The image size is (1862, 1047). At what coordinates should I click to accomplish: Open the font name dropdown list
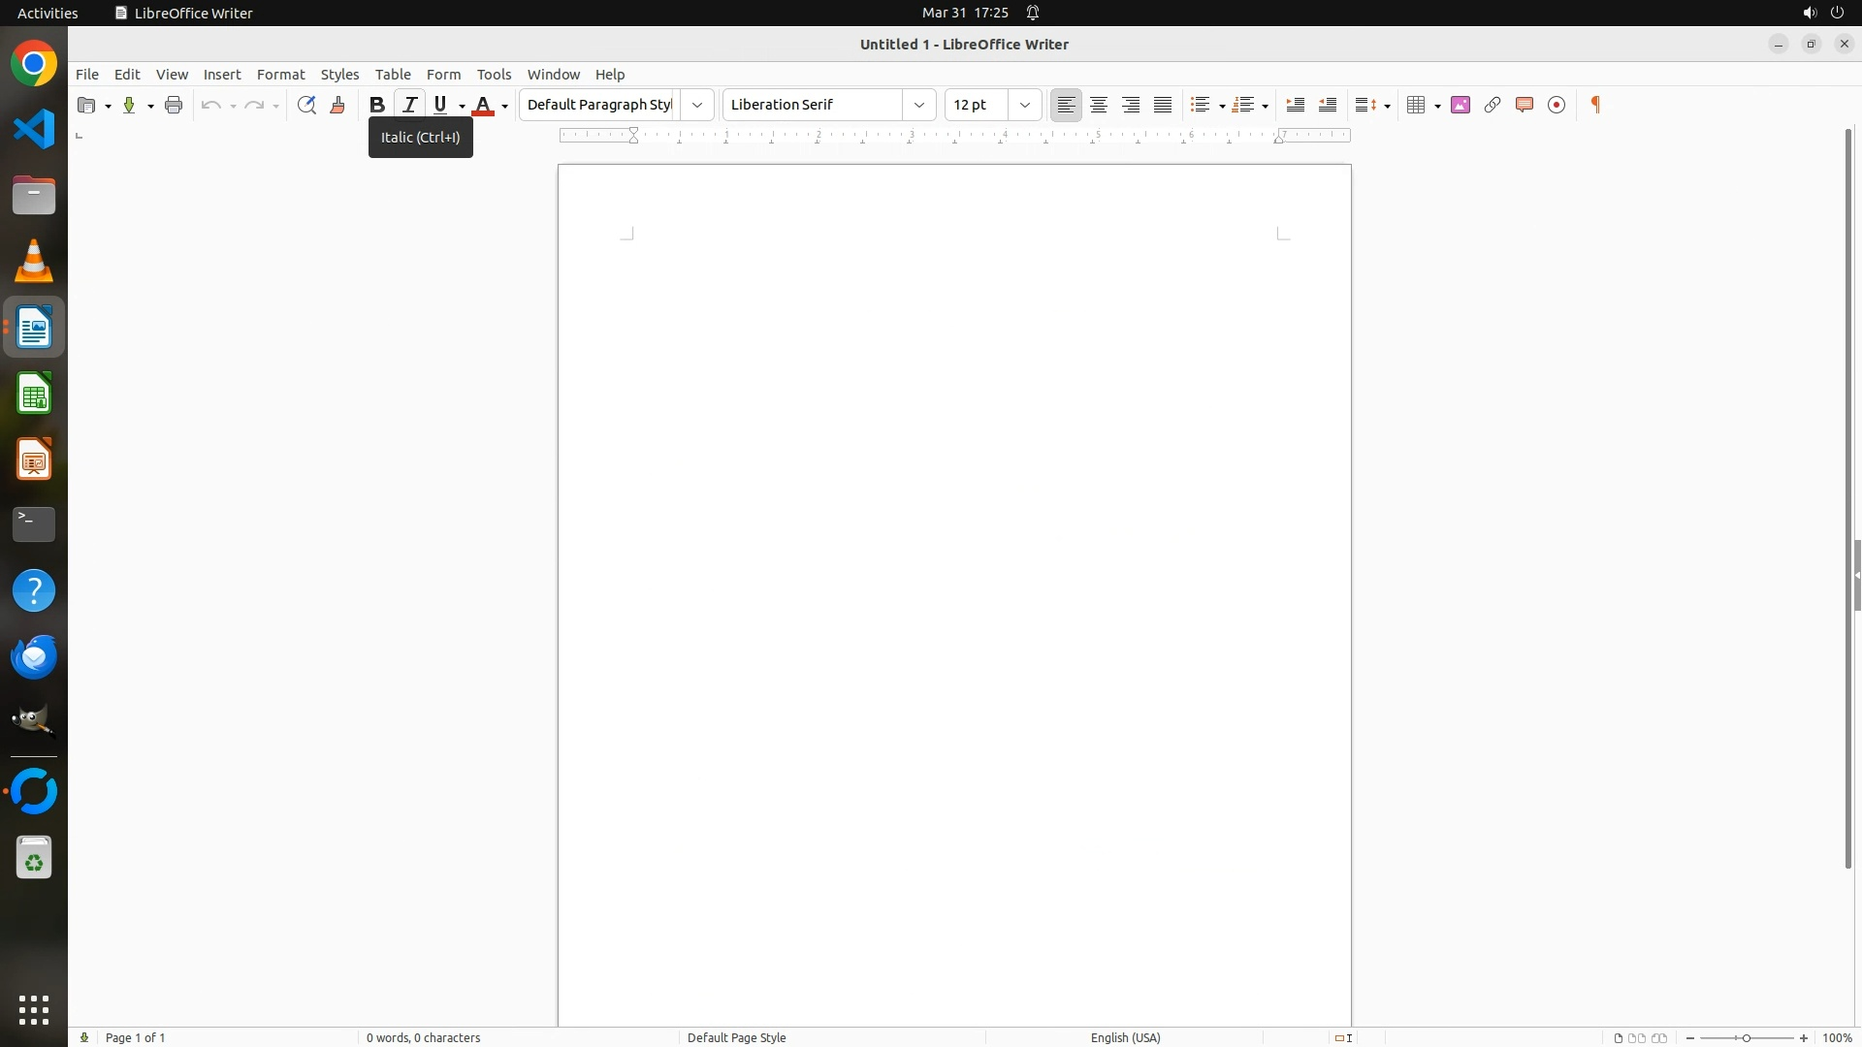[919, 105]
